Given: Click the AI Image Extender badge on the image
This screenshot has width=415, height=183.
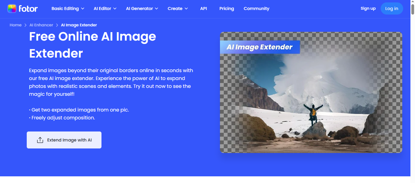Looking at the screenshot, I should (x=260, y=47).
